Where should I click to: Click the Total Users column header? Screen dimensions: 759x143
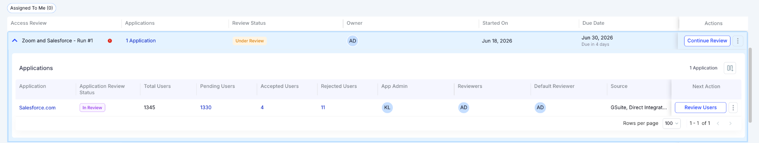pyautogui.click(x=157, y=86)
